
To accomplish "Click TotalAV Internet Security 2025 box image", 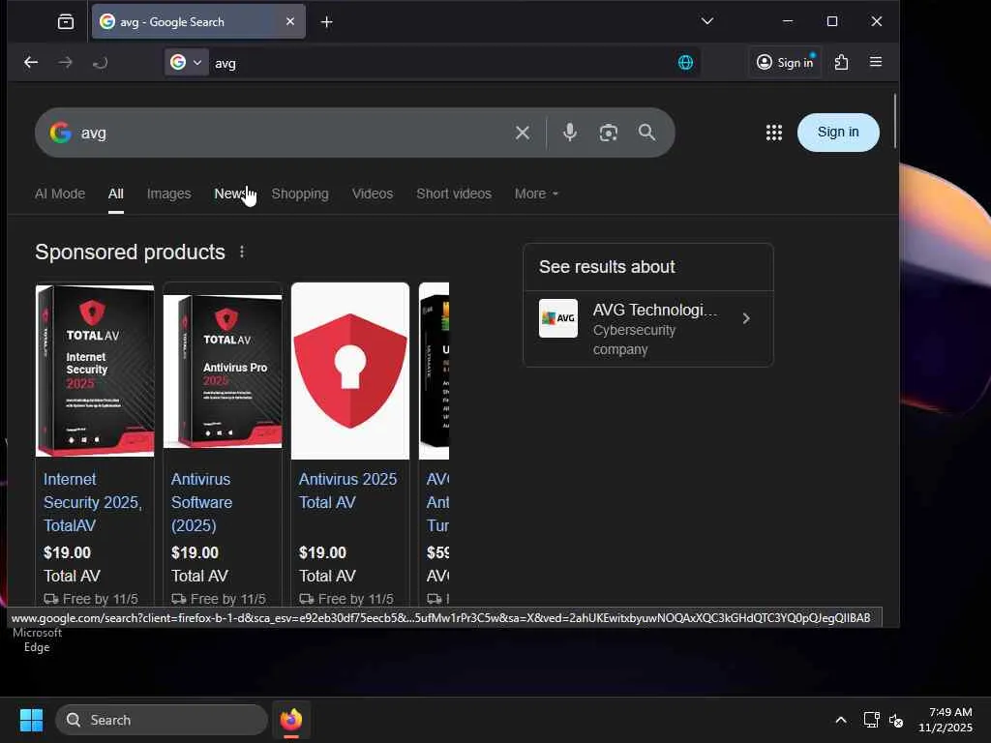I will click(x=95, y=371).
